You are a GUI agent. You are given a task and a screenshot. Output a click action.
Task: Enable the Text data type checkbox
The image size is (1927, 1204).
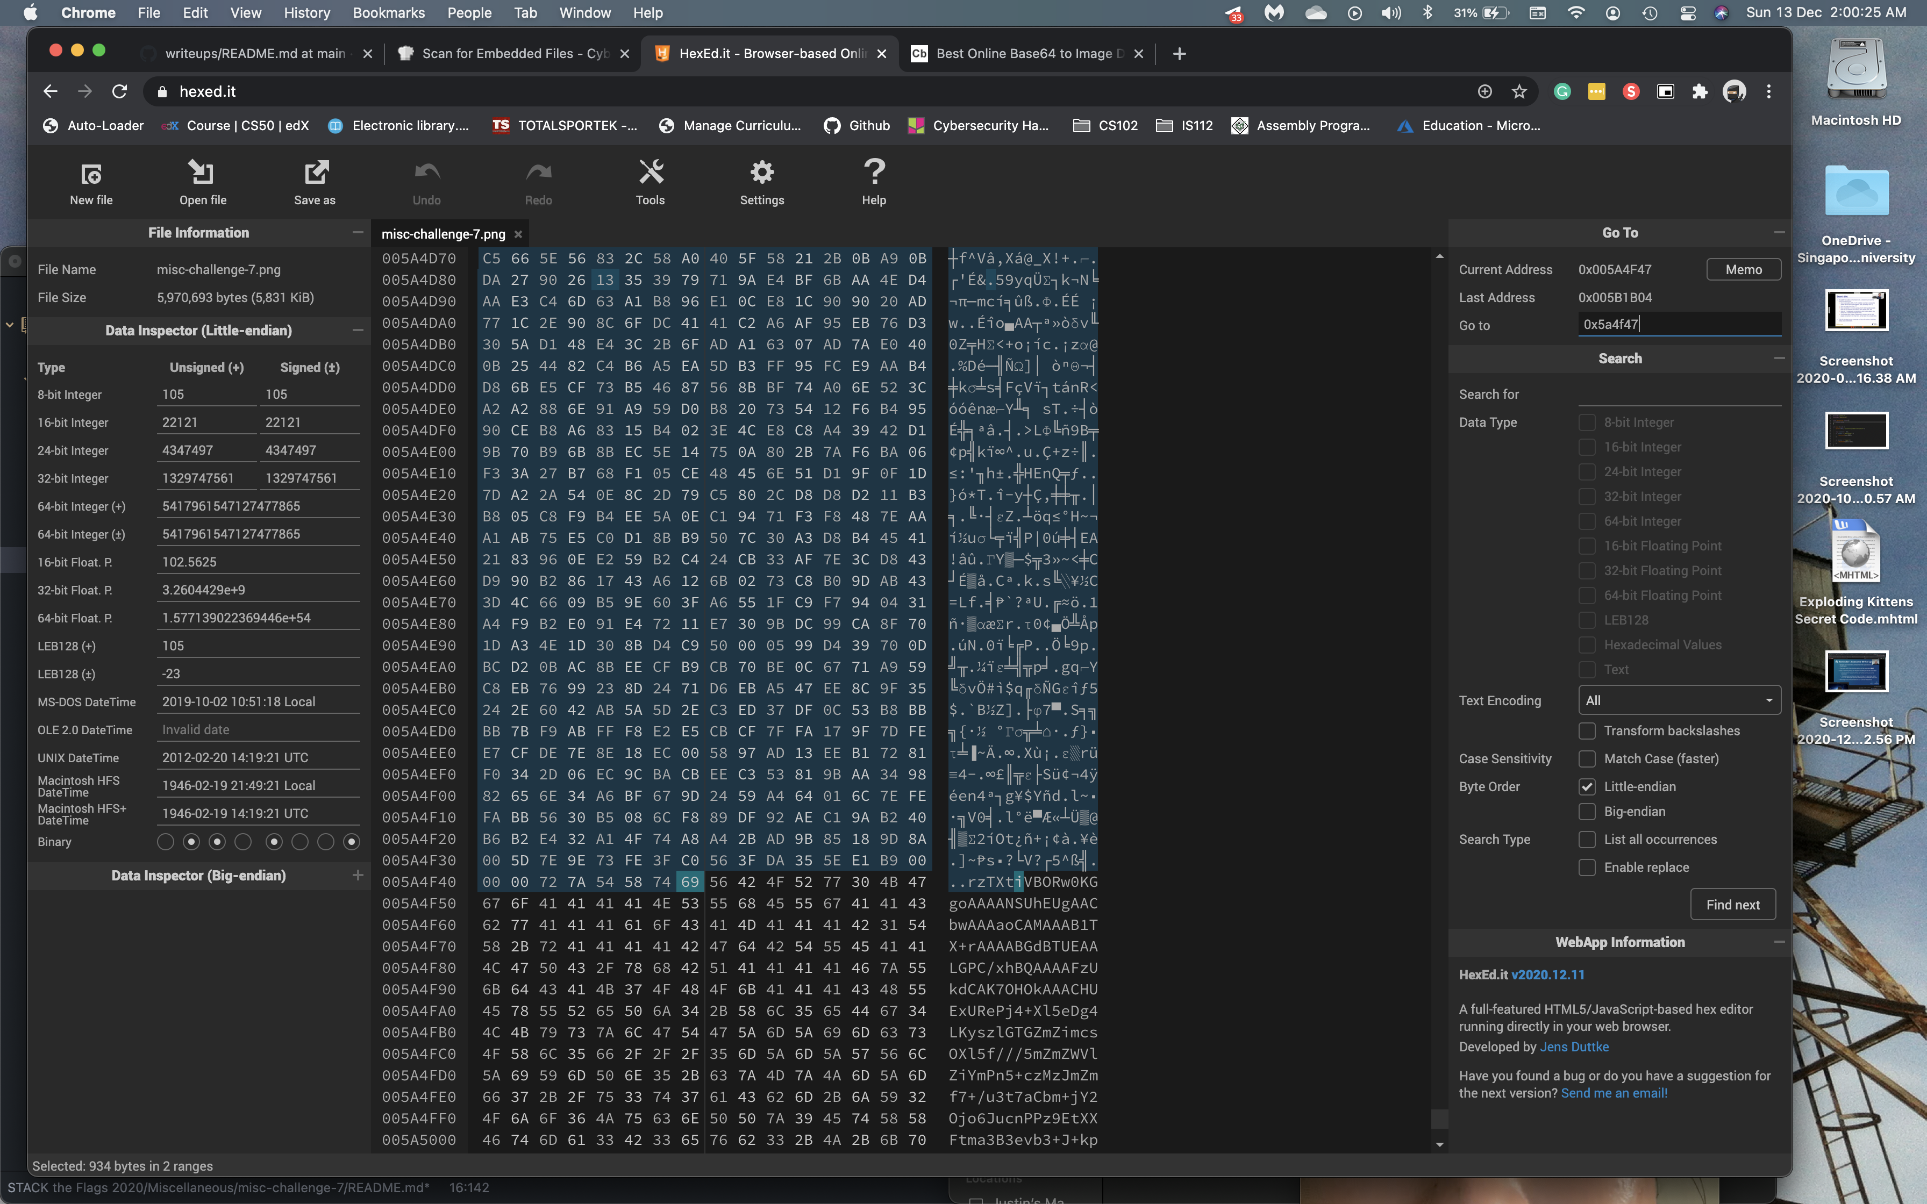(x=1587, y=669)
